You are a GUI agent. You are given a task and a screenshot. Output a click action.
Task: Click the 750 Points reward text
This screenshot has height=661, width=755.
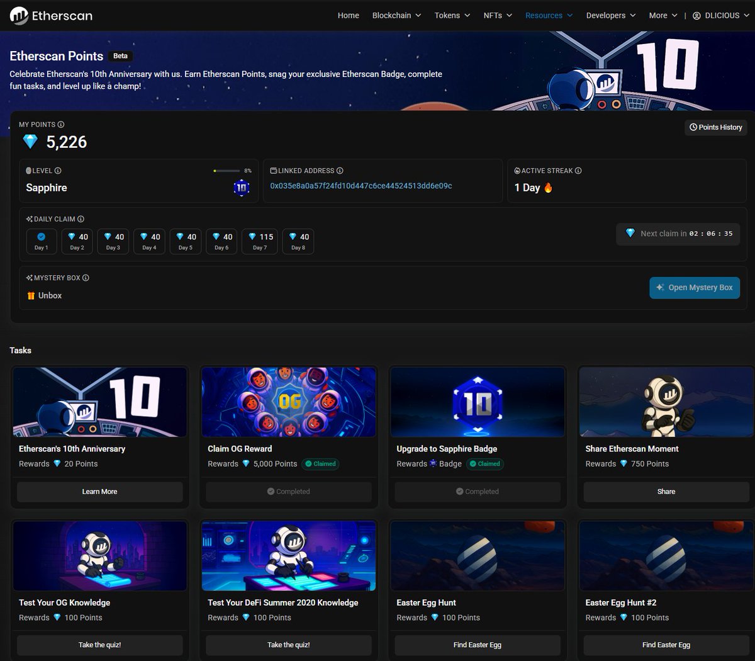pos(650,464)
